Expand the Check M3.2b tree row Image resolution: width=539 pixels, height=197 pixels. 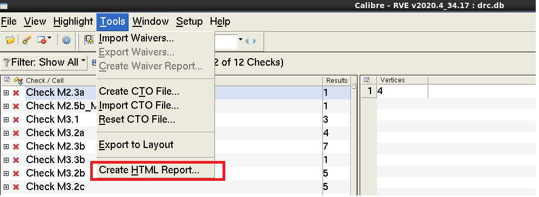point(6,174)
